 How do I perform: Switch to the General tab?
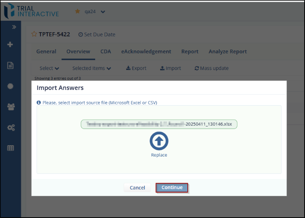click(46, 52)
